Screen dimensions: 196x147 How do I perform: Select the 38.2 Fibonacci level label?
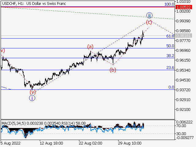170,56
